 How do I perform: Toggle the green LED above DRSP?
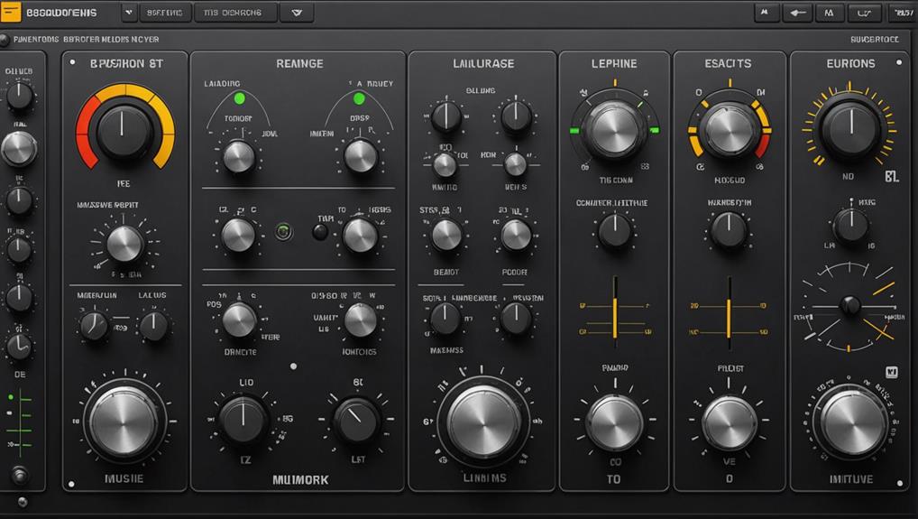tap(359, 98)
